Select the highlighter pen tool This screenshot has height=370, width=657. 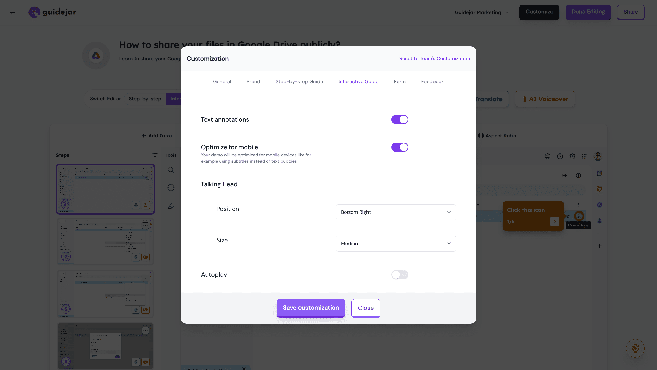[x=171, y=206]
